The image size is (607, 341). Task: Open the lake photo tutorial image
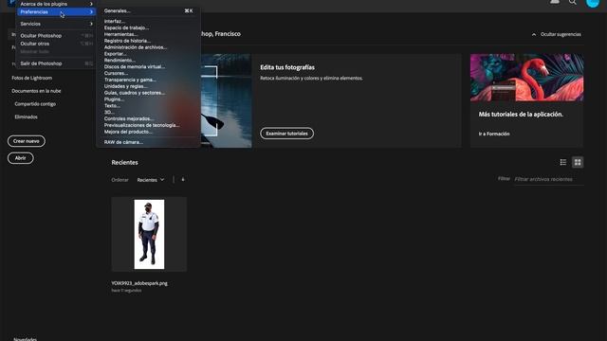[226, 100]
